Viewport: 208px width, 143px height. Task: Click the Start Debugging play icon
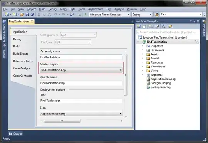pos(86,14)
